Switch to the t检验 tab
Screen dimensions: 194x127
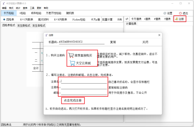coord(23,13)
